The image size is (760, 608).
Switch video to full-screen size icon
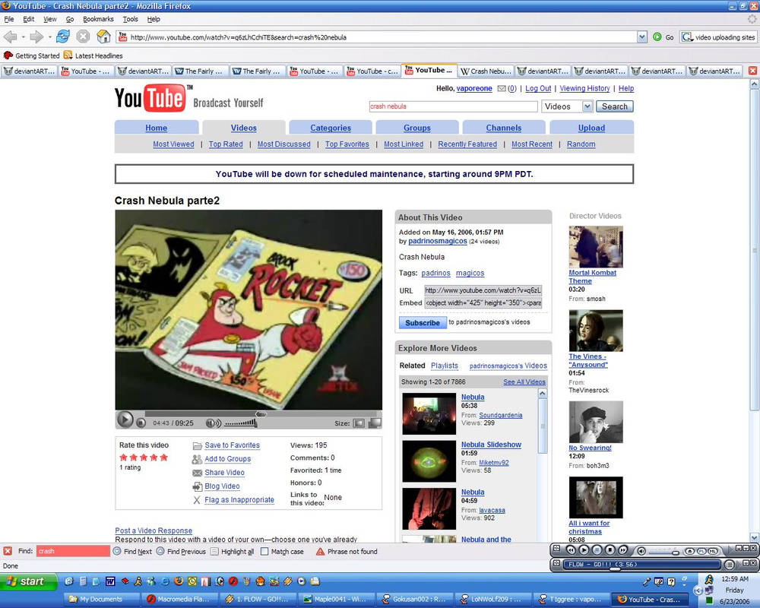coord(375,423)
